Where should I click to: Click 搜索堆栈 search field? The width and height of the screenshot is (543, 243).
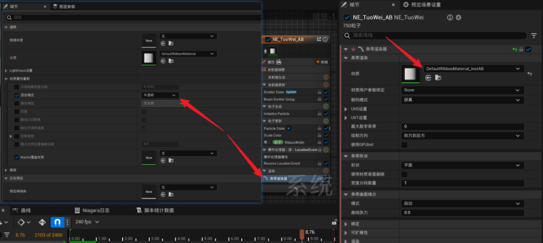(434, 36)
